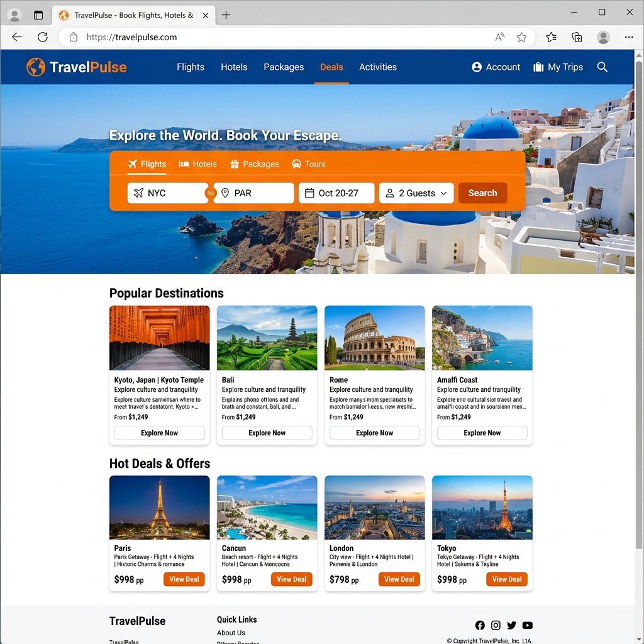This screenshot has width=644, height=644.
Task: Click the location pin in PAR field
Action: coord(225,193)
